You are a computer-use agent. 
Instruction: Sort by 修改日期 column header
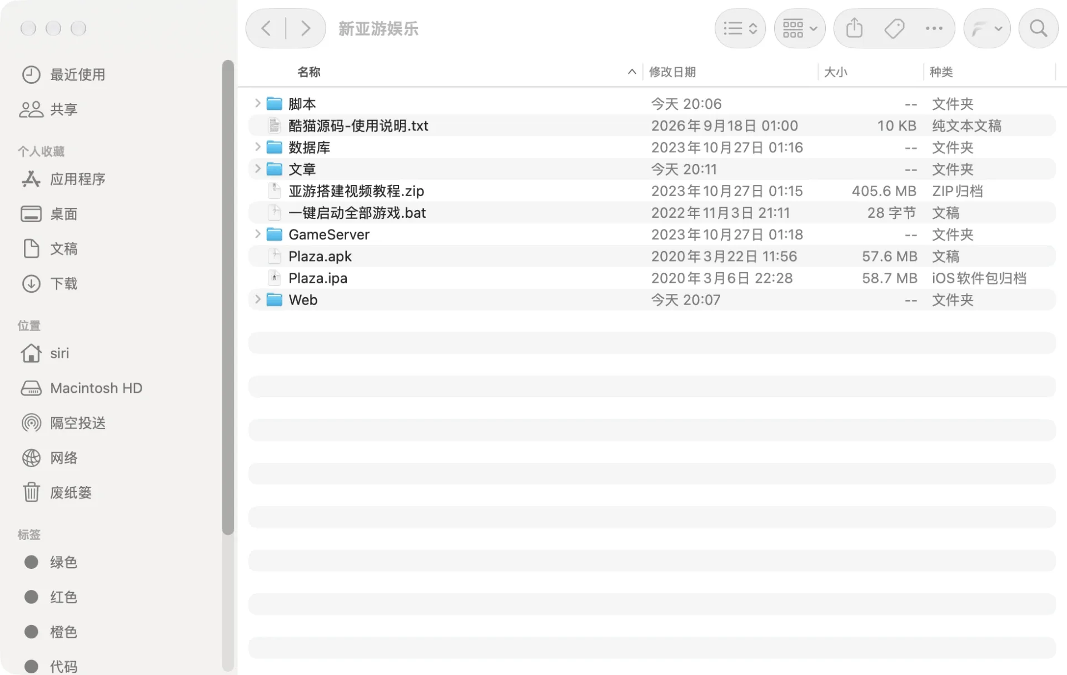pos(672,72)
